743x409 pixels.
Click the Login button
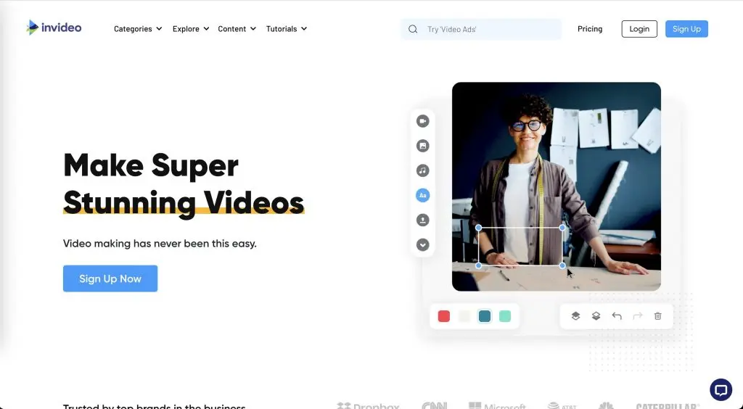pos(639,29)
